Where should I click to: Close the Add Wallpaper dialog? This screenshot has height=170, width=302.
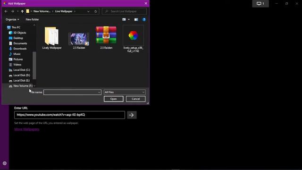146,3
